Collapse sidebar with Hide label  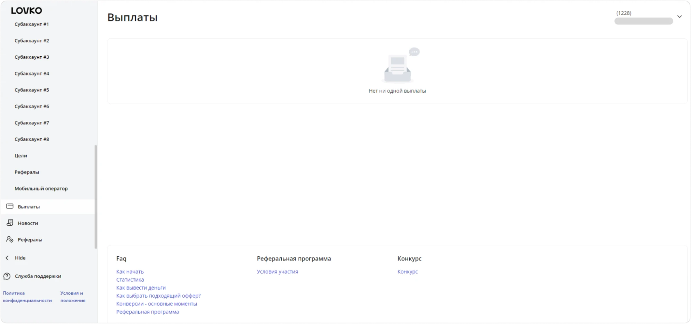pos(20,258)
